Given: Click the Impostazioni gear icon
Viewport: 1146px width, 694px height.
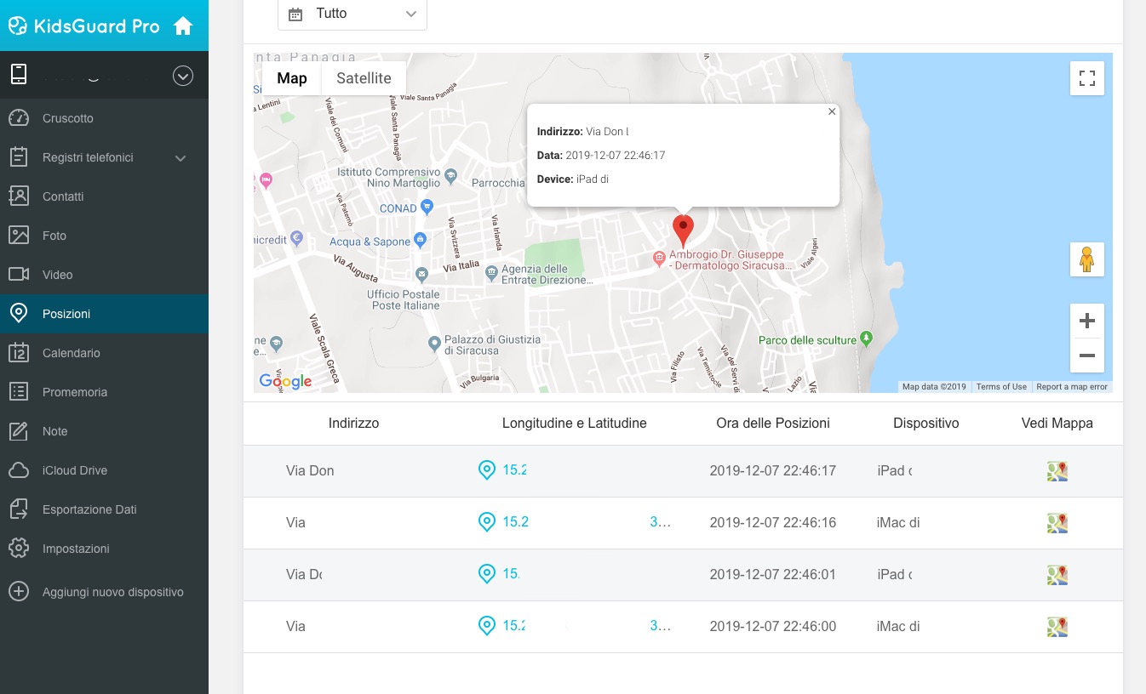Looking at the screenshot, I should 19,549.
